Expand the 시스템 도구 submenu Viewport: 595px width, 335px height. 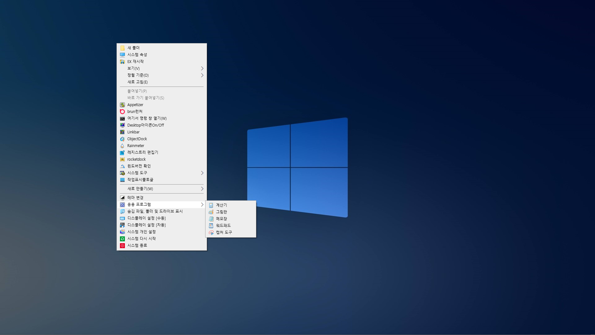(x=161, y=173)
